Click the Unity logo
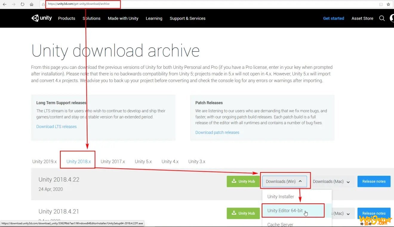The width and height of the screenshot is (394, 227). tap(41, 18)
